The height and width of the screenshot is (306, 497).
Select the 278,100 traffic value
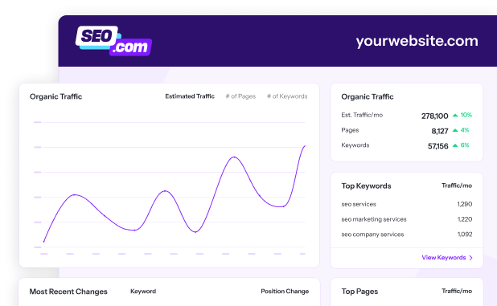tap(434, 116)
